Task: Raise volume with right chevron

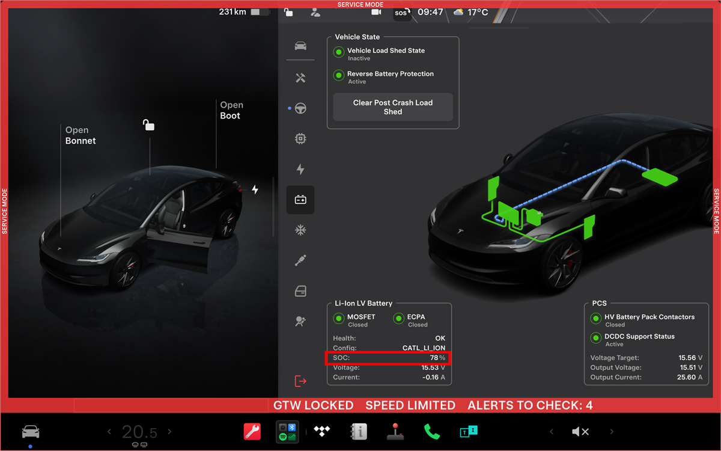Action: click(612, 432)
